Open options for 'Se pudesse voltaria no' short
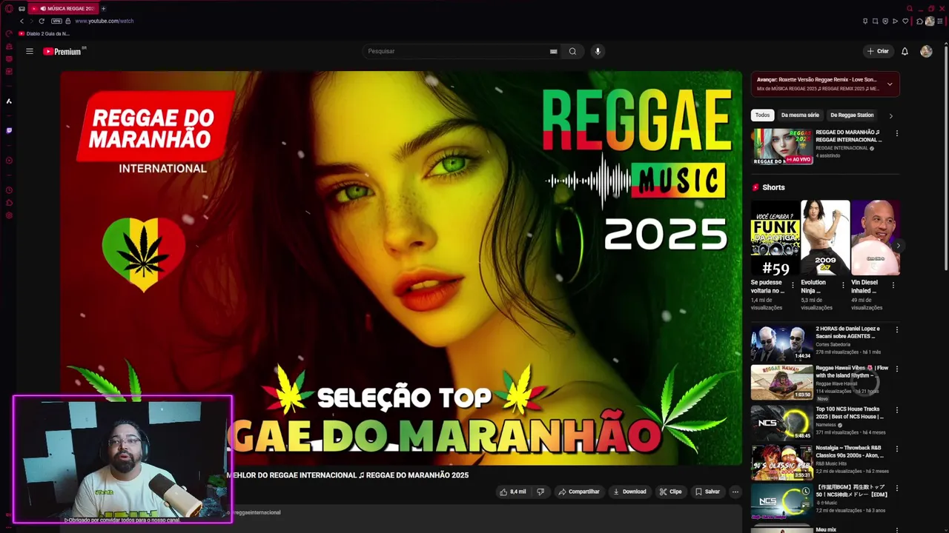This screenshot has height=533, width=949. pyautogui.click(x=793, y=285)
